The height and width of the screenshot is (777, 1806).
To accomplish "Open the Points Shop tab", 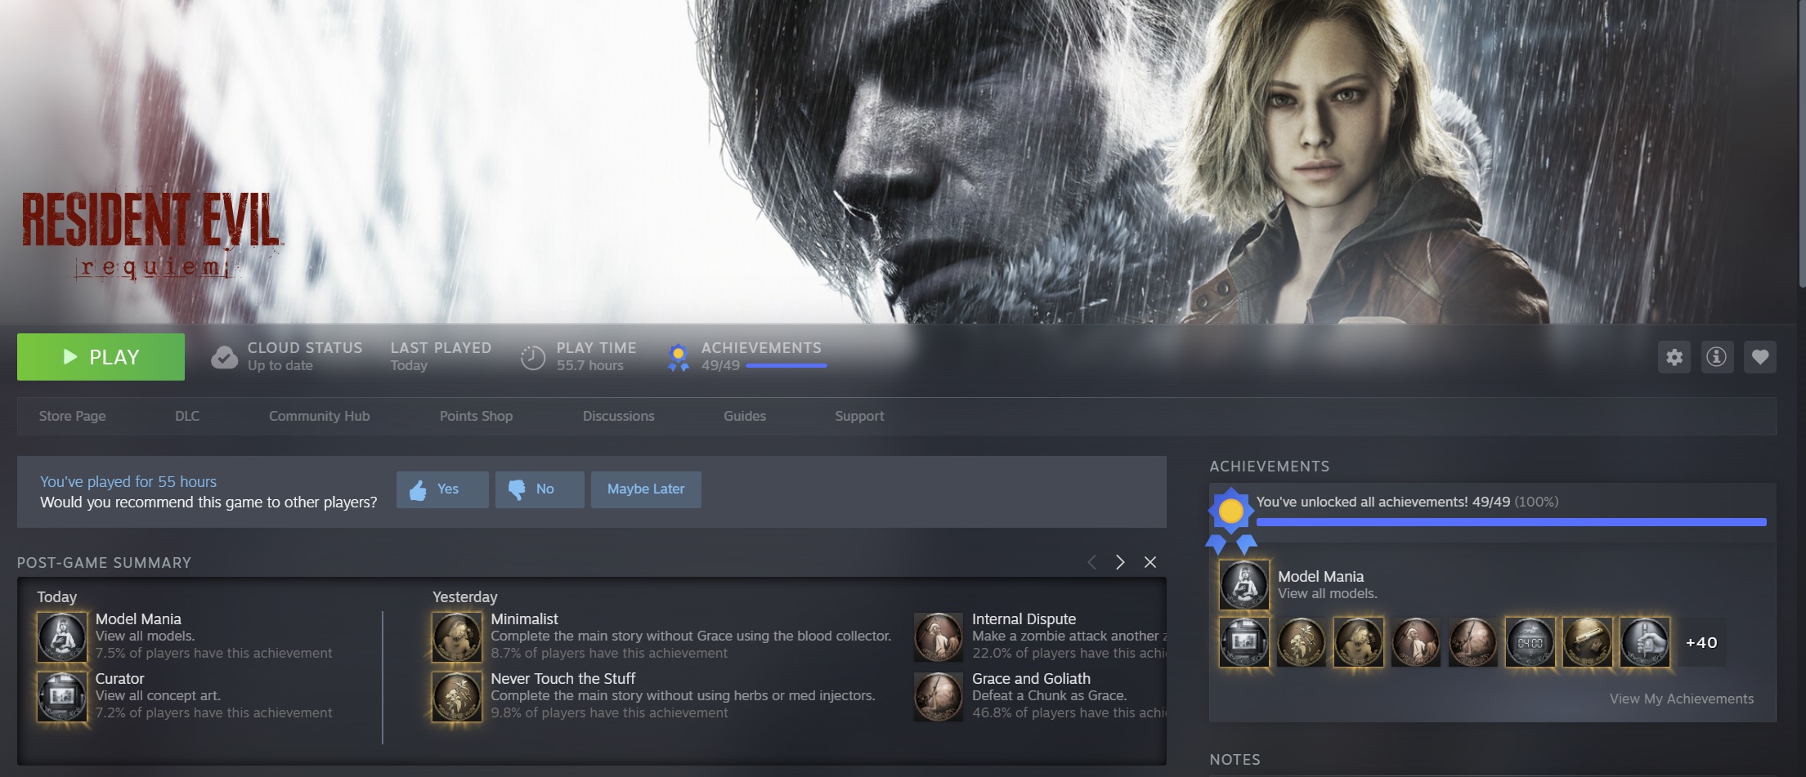I will (x=477, y=416).
